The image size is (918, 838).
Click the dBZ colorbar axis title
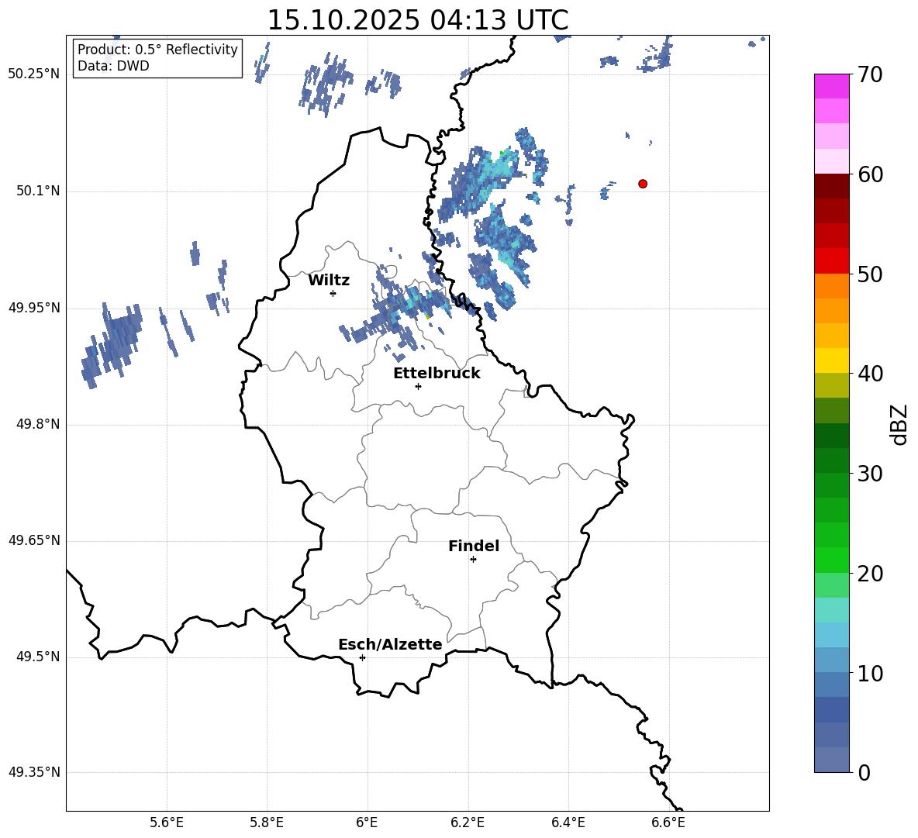pos(900,424)
